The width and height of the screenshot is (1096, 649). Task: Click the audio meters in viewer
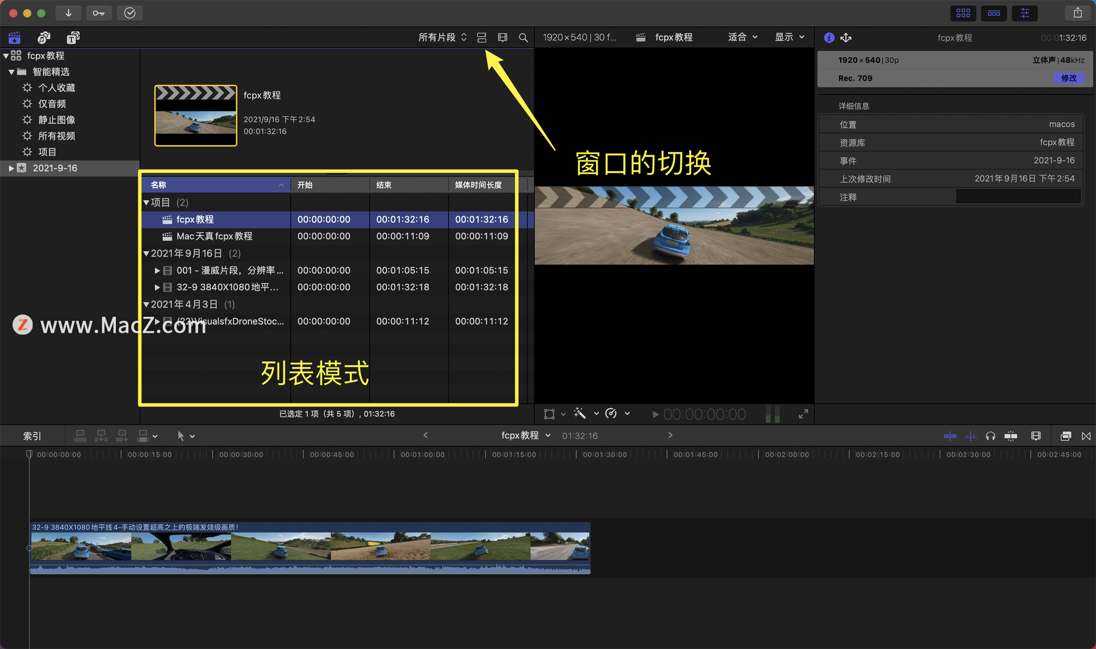pos(772,414)
